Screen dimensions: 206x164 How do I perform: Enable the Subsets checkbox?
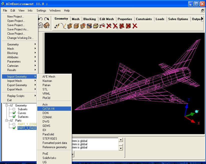[14, 109]
